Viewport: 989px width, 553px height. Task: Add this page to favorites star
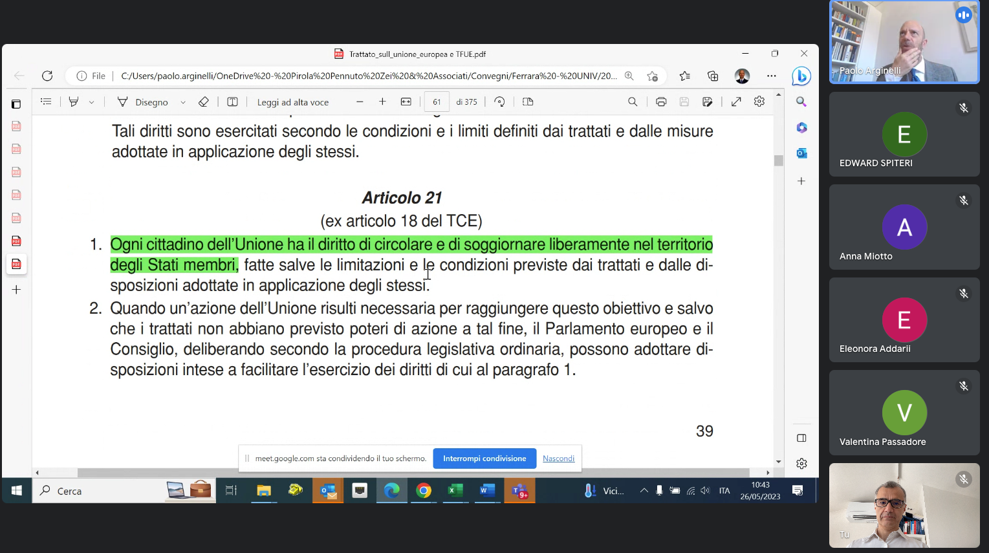tap(652, 76)
